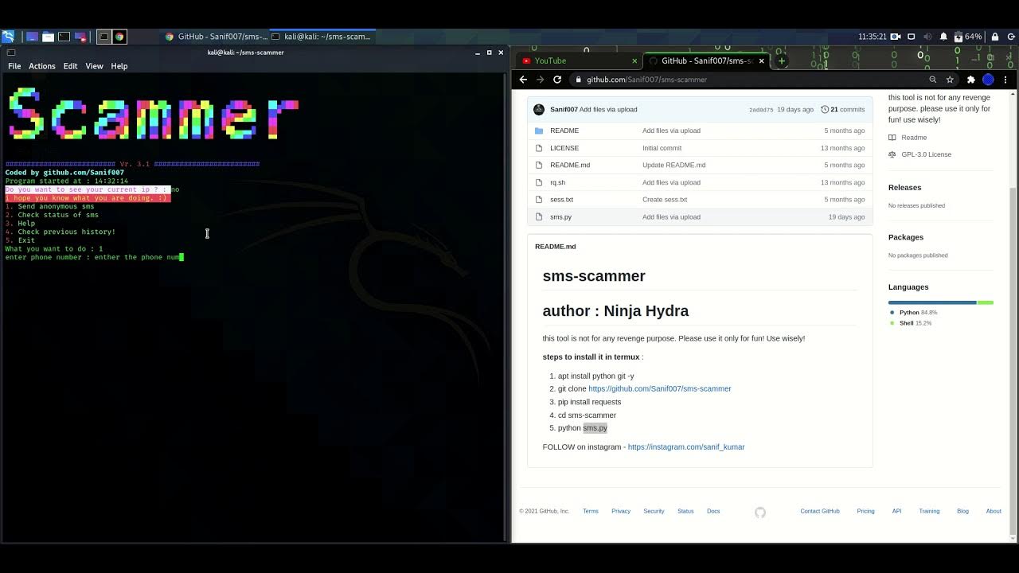This screenshot has width=1019, height=573.
Task: Switch to kali@kali terminal in taskbar
Action: pos(322,37)
